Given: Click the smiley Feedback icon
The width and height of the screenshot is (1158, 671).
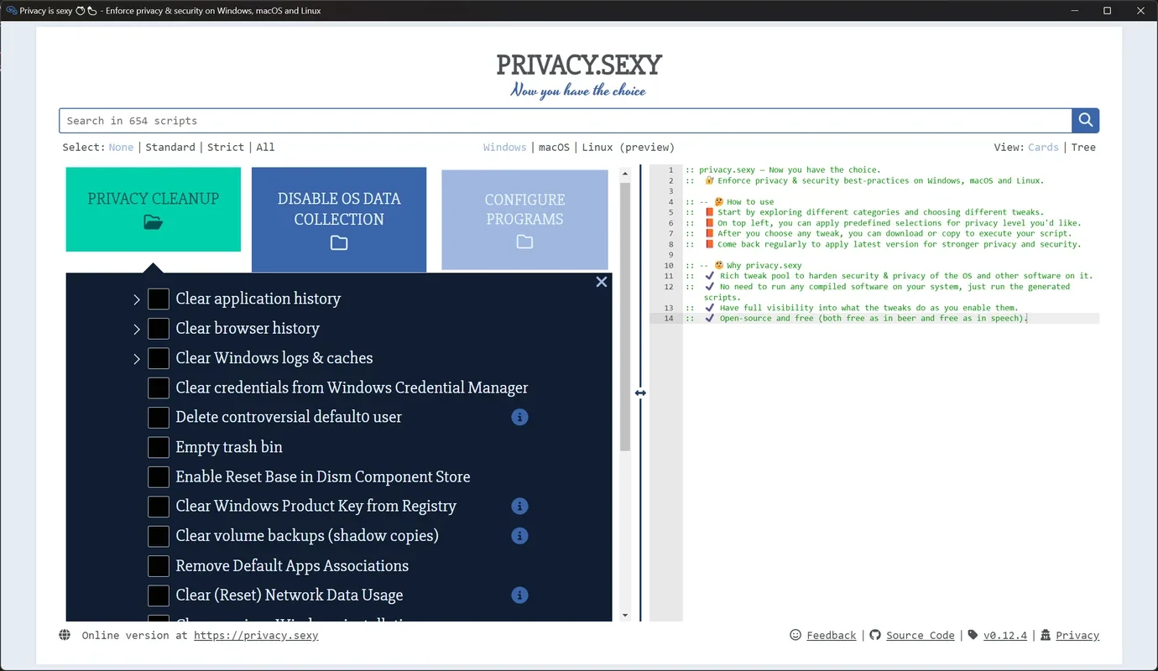Looking at the screenshot, I should pyautogui.click(x=795, y=635).
